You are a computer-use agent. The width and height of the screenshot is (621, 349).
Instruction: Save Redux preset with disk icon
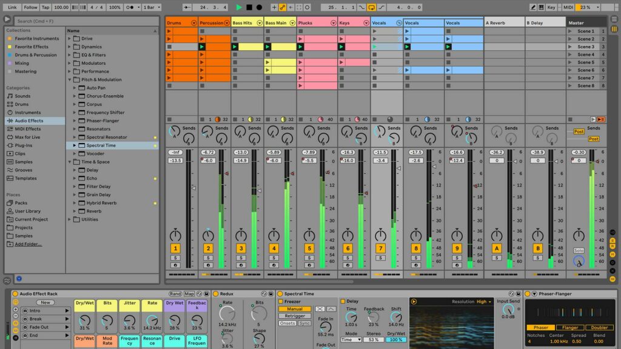tap(271, 294)
